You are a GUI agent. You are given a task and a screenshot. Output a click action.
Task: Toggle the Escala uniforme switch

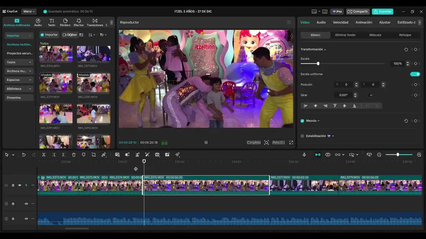(415, 74)
